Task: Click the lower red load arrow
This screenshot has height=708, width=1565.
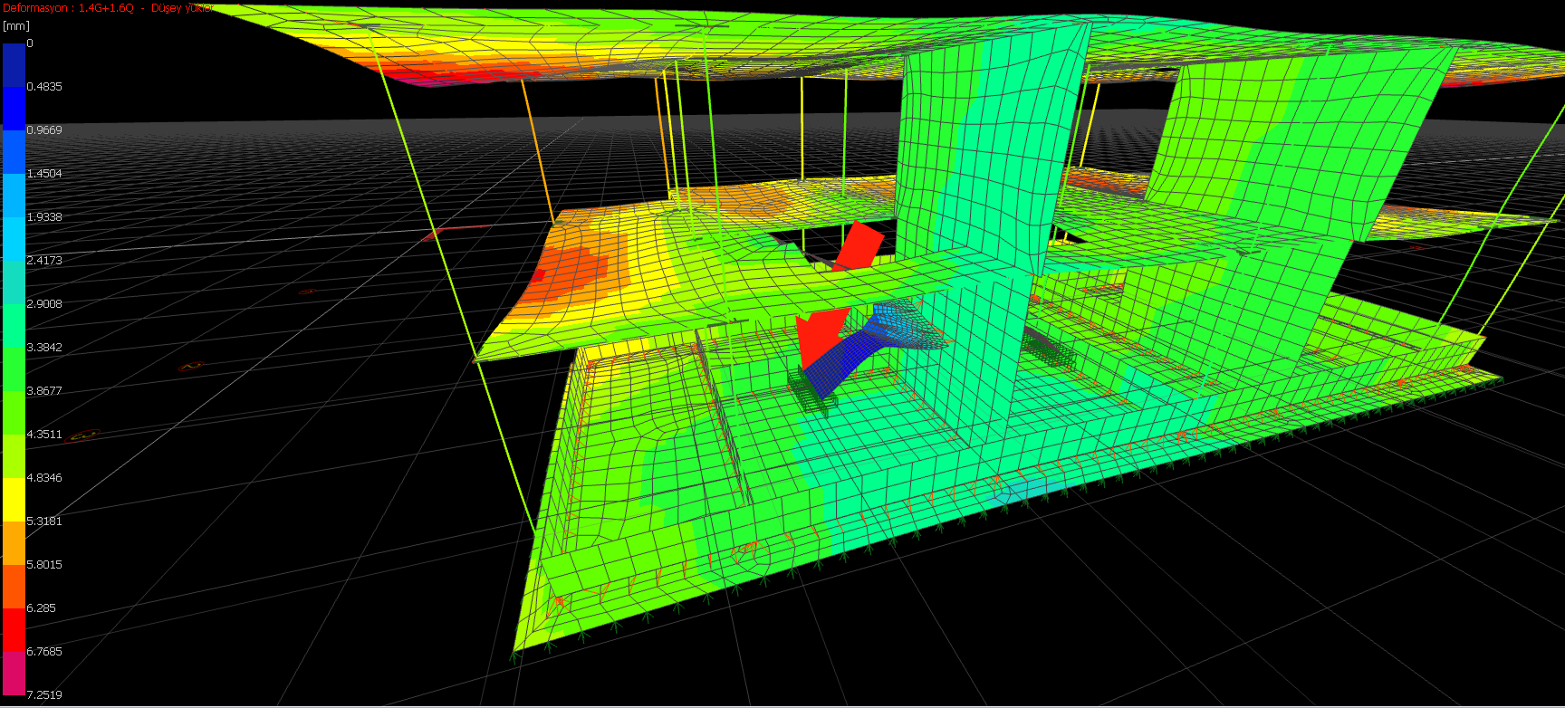Action: coord(818,335)
